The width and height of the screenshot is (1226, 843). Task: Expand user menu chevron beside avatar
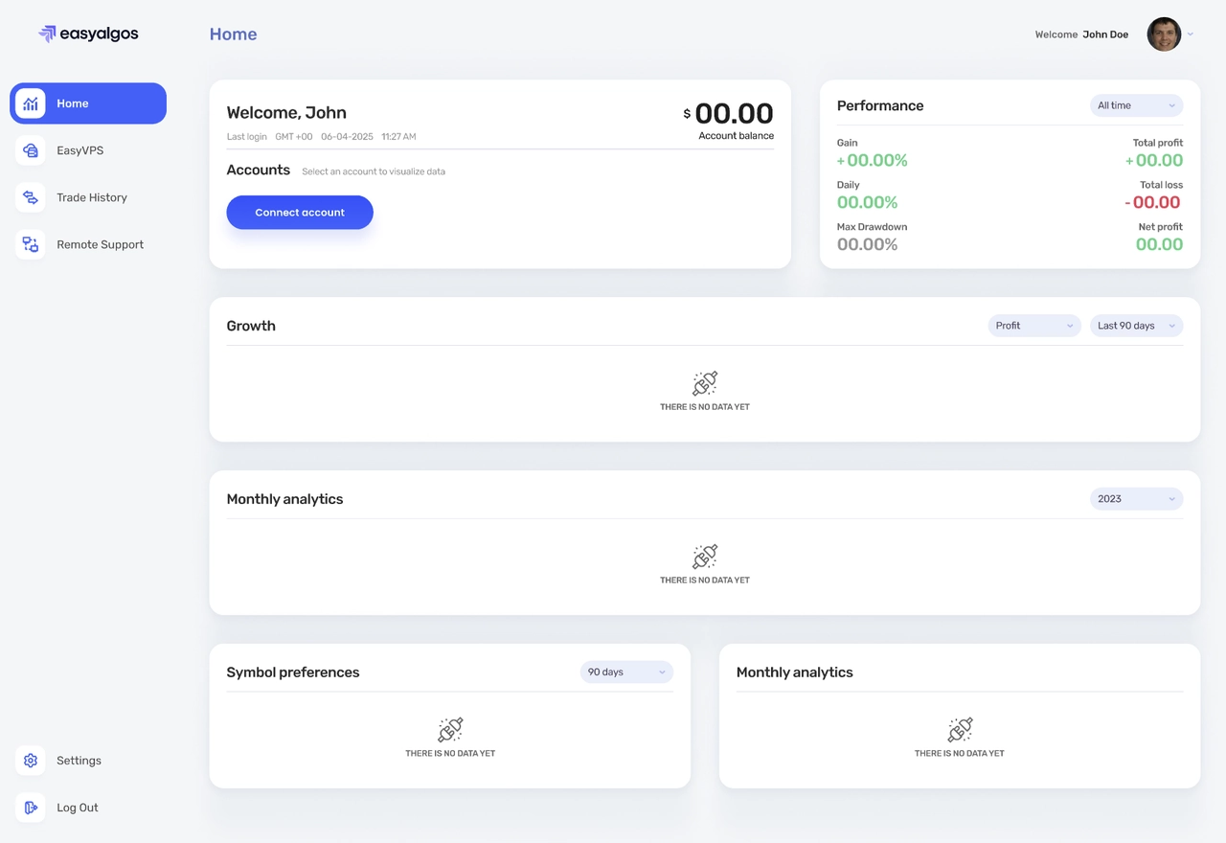tap(1191, 34)
